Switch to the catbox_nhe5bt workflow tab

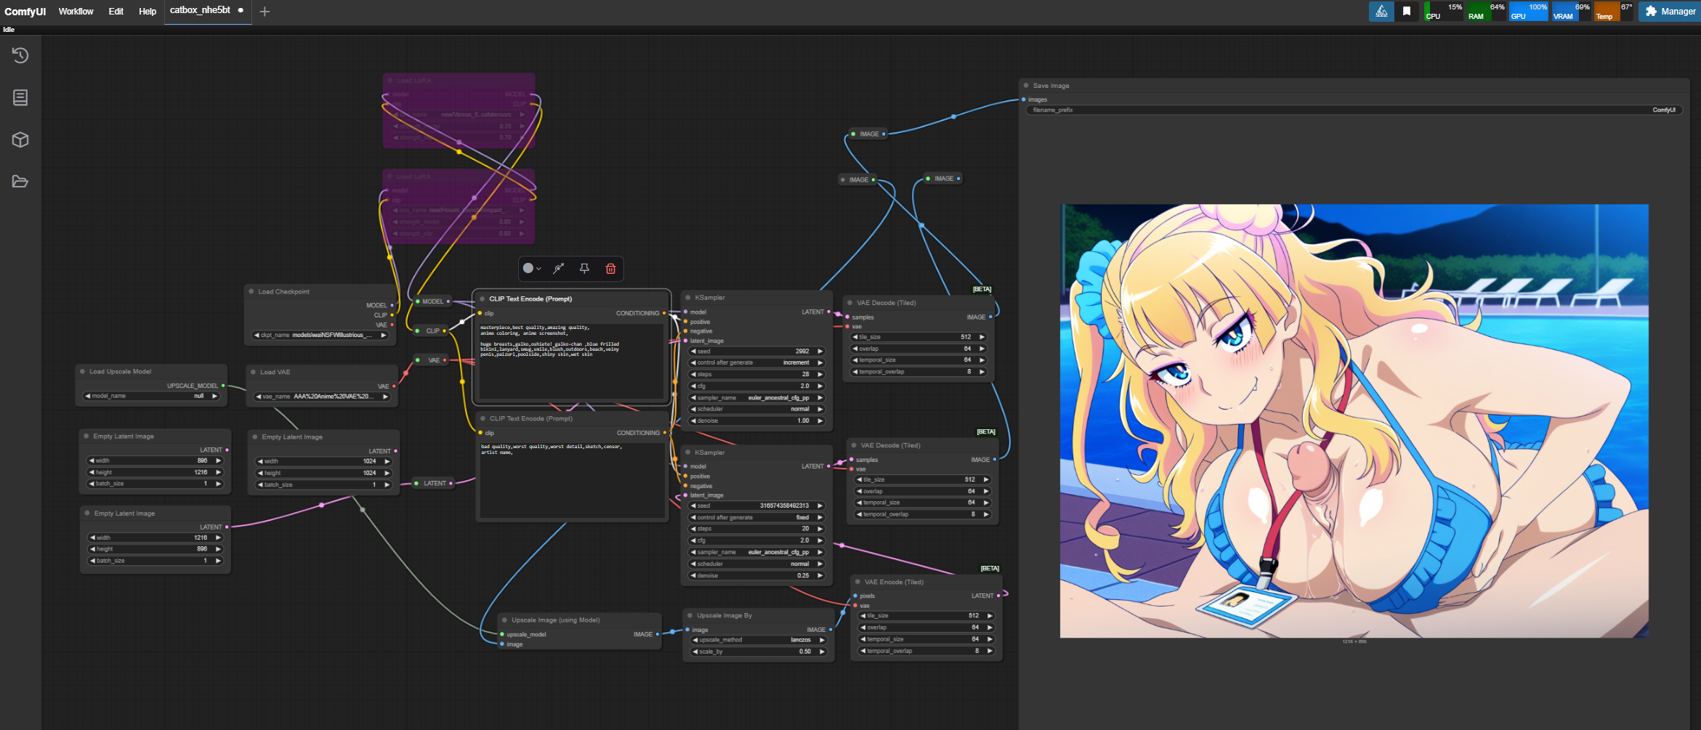point(200,10)
